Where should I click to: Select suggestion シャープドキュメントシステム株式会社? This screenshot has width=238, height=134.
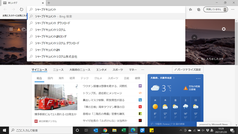pyautogui.click(x=106, y=56)
